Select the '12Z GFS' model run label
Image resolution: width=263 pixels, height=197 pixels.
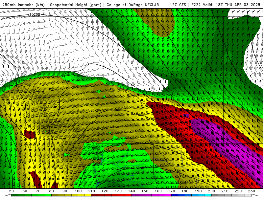click(178, 5)
